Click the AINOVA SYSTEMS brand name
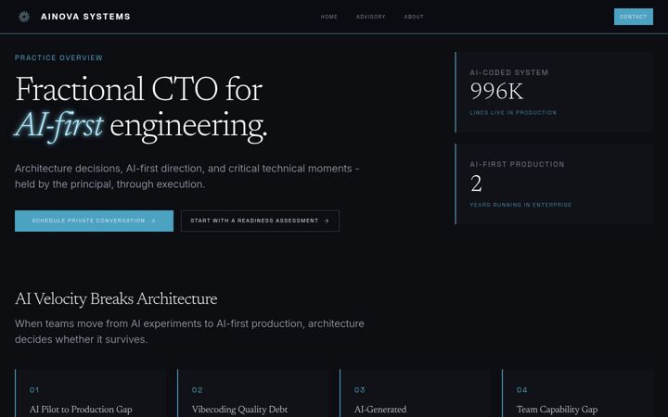The height and width of the screenshot is (417, 668). [85, 17]
